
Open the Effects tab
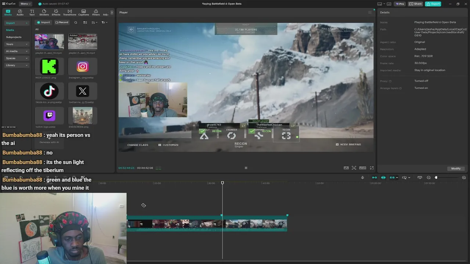(56, 12)
